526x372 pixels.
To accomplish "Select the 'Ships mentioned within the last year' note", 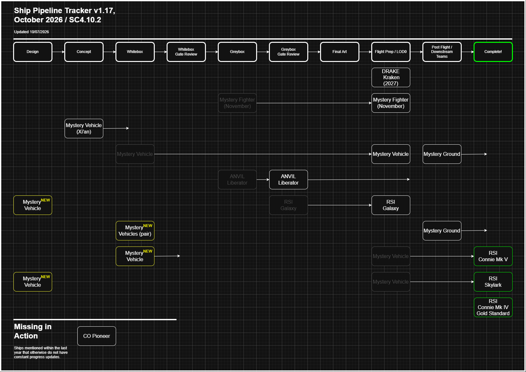I will (41, 353).
